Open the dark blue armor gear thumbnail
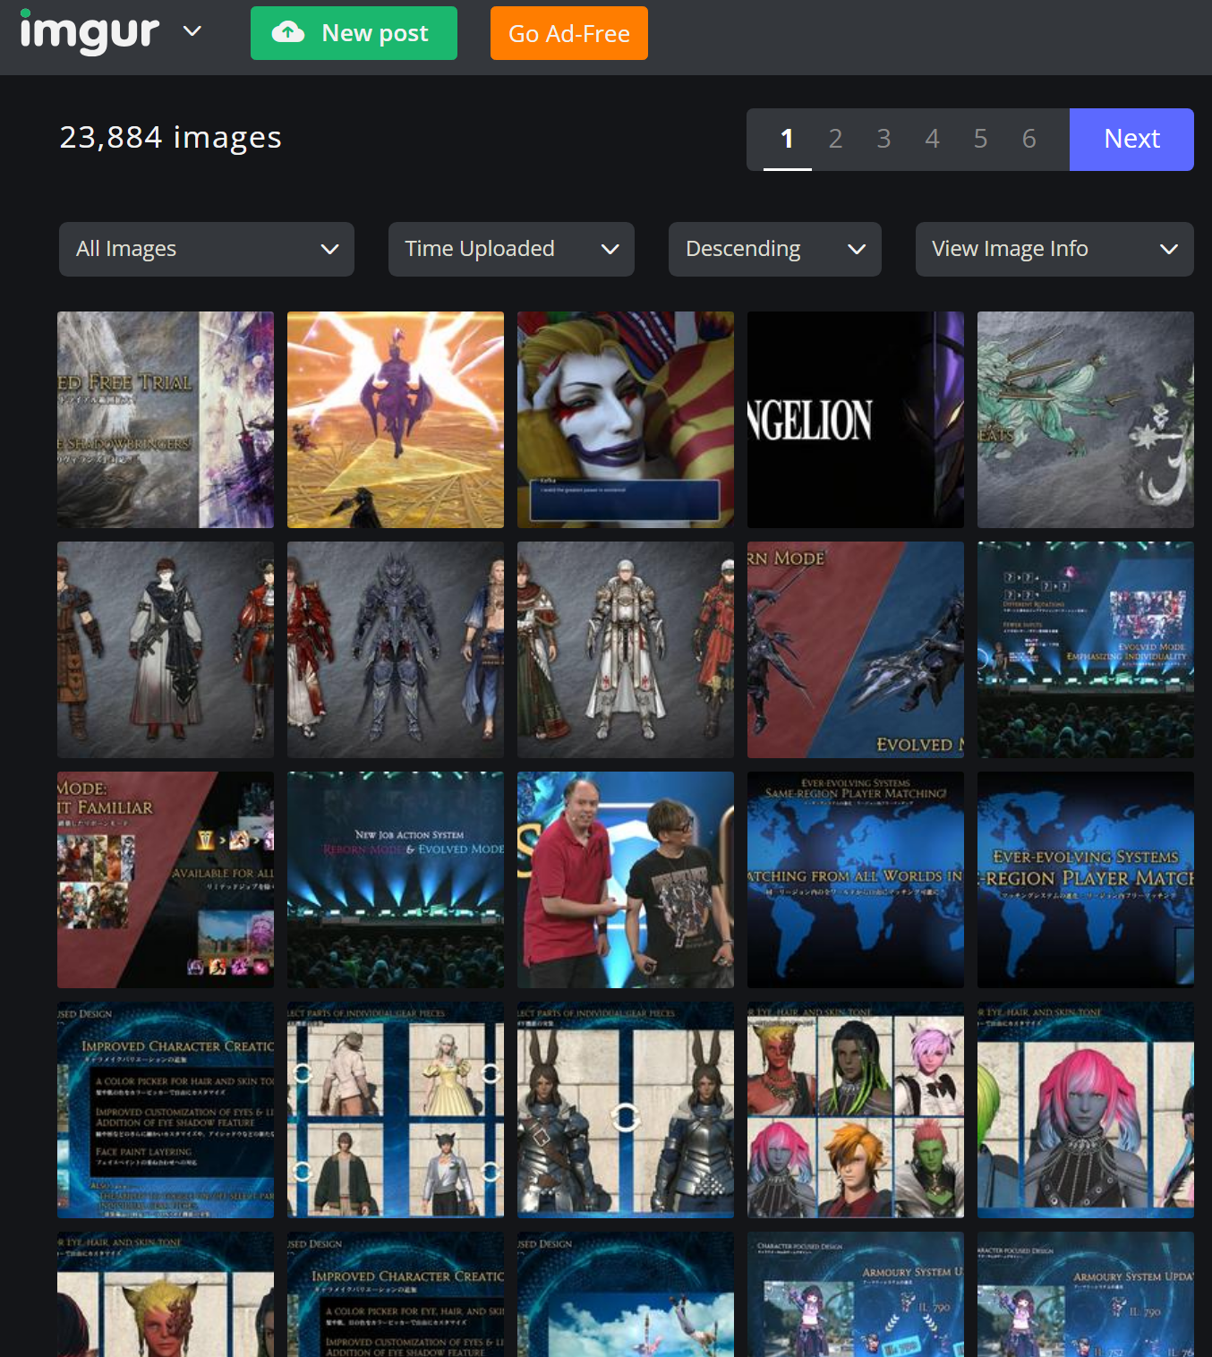This screenshot has height=1357, width=1212. 396,650
